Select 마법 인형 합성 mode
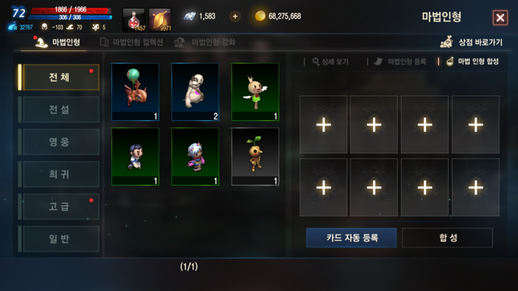518x291 pixels. 472,61
